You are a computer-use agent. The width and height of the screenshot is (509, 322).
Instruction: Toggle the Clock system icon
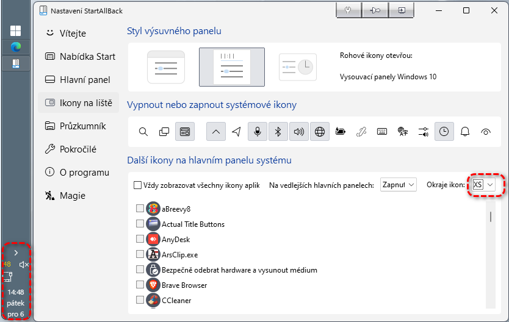[x=444, y=132]
